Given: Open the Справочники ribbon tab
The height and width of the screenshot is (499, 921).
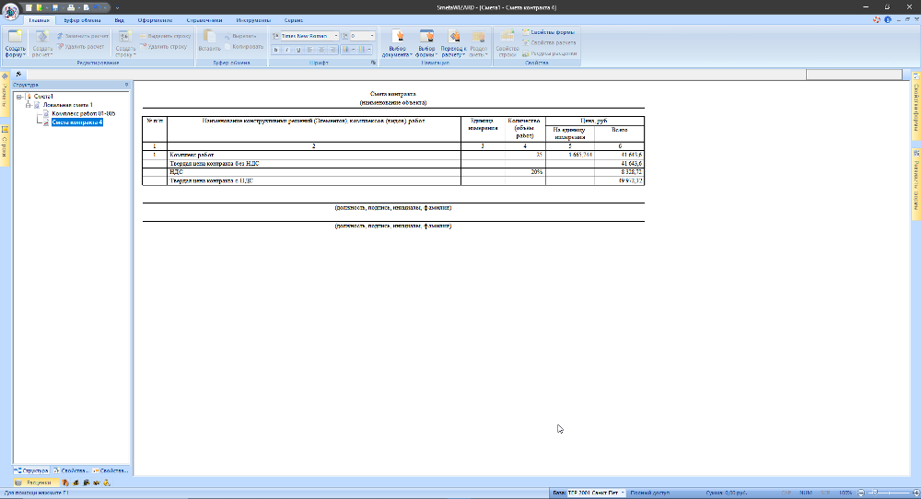Looking at the screenshot, I should [204, 20].
